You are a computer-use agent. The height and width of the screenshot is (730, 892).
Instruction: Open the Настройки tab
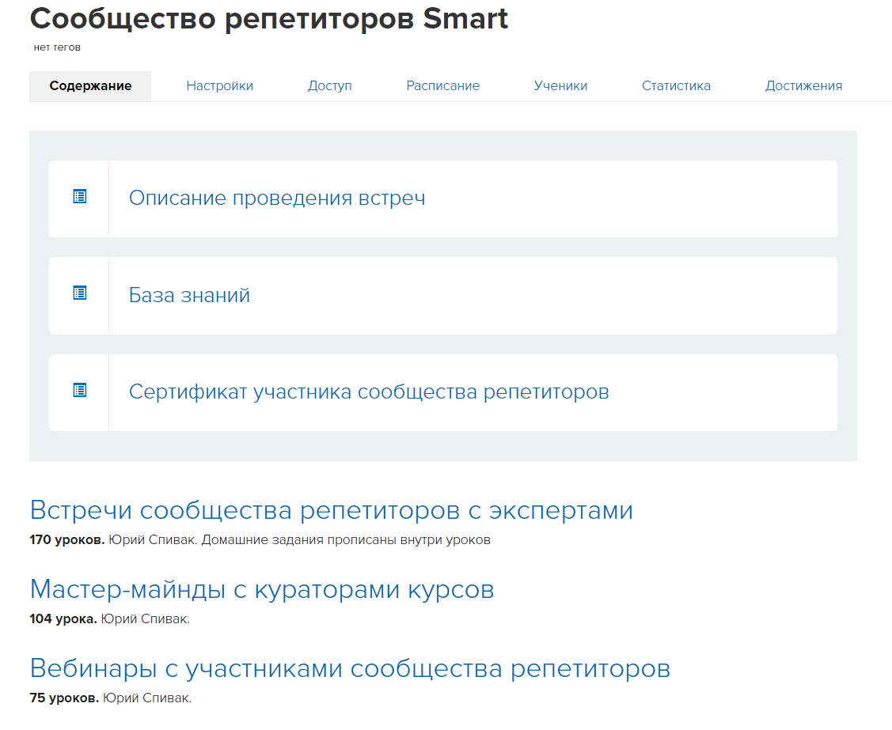click(x=219, y=86)
